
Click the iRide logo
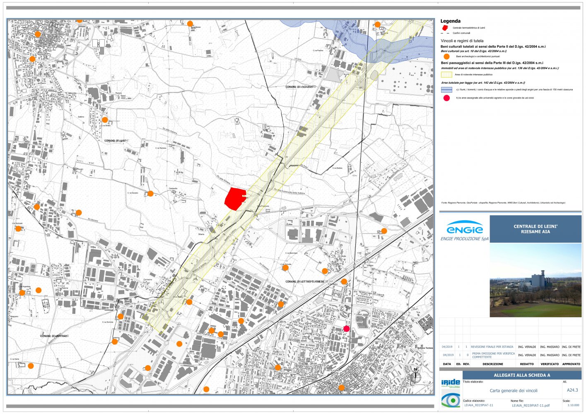coord(451,383)
